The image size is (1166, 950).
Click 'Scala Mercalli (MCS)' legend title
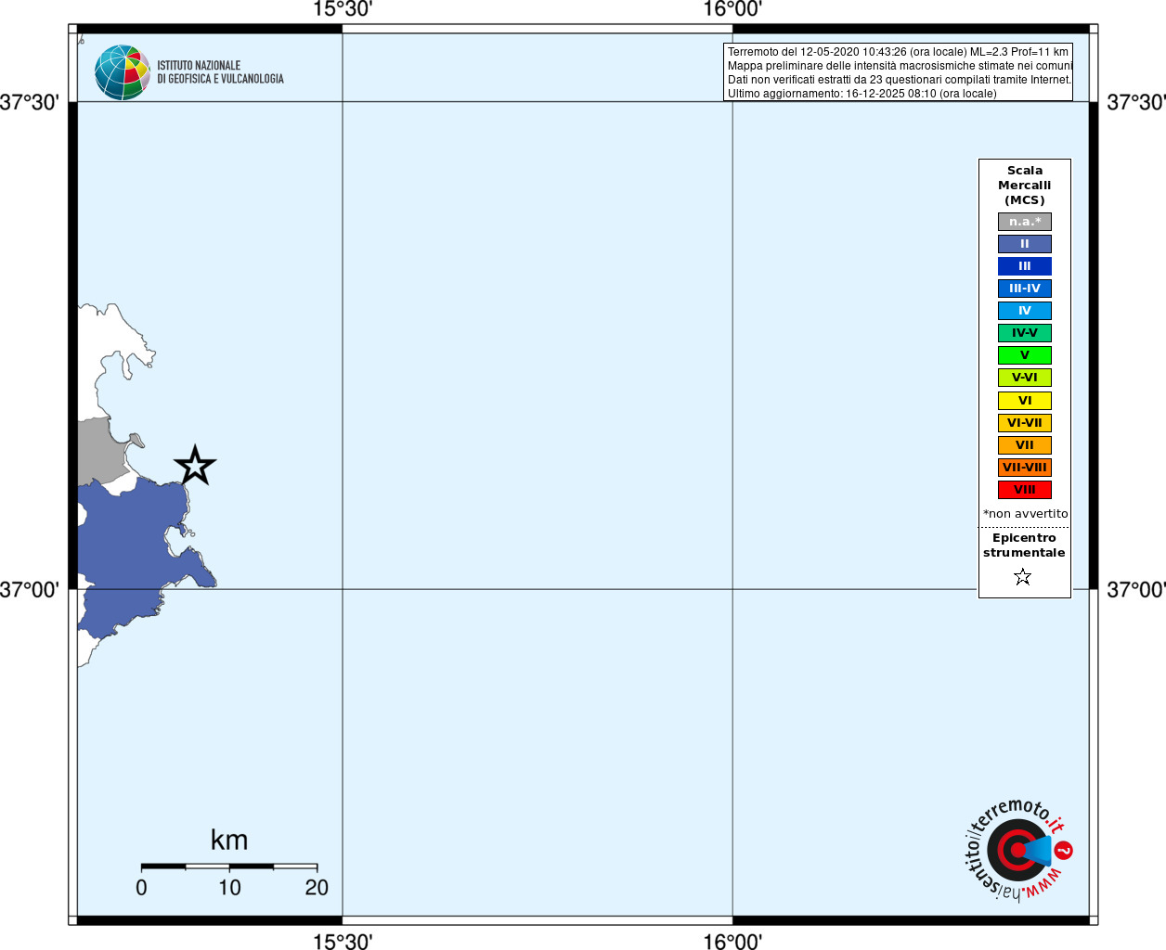[x=1025, y=186]
